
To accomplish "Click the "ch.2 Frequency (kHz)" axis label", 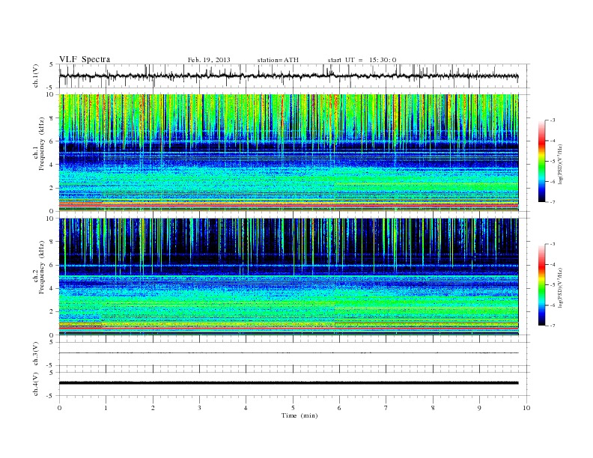I will coord(39,277).
